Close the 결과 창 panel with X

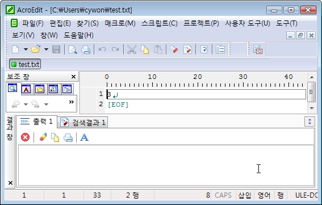(x=10, y=183)
